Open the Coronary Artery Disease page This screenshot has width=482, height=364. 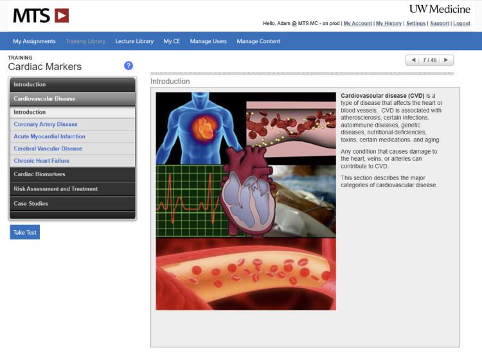click(x=46, y=124)
